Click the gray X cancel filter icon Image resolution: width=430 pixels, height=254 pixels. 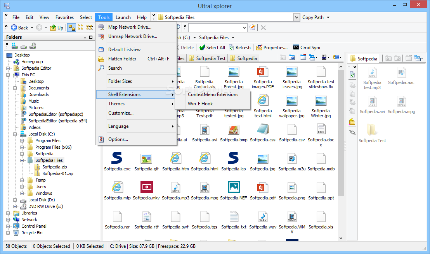[263, 27]
